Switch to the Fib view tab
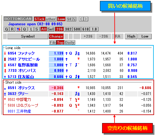155x136 pixels. (53, 43)
